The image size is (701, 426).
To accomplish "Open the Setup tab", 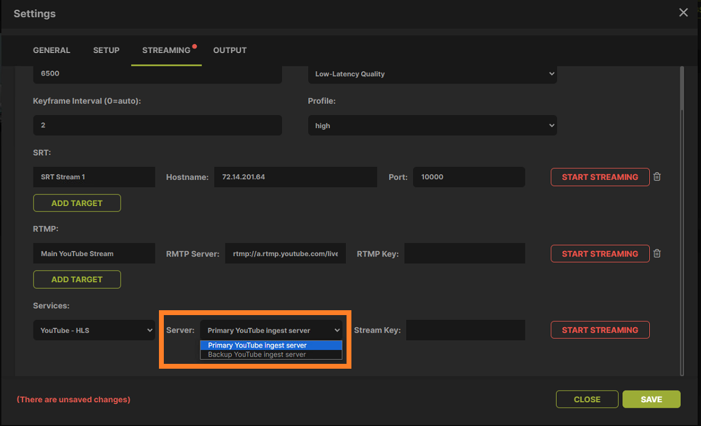I will [x=106, y=50].
